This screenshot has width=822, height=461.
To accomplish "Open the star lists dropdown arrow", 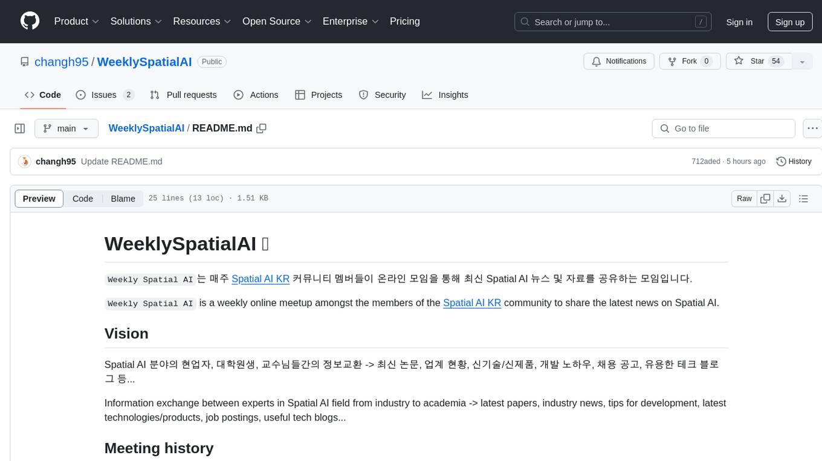I will [802, 62].
